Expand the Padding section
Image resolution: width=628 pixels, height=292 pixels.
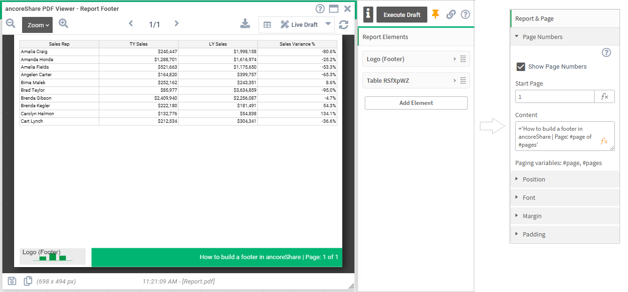[x=565, y=235]
